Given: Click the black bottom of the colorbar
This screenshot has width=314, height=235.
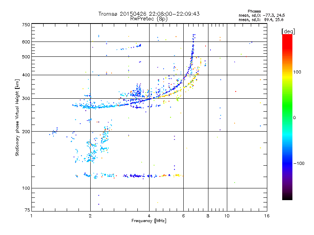Looking at the screenshot, I should coord(287,197).
